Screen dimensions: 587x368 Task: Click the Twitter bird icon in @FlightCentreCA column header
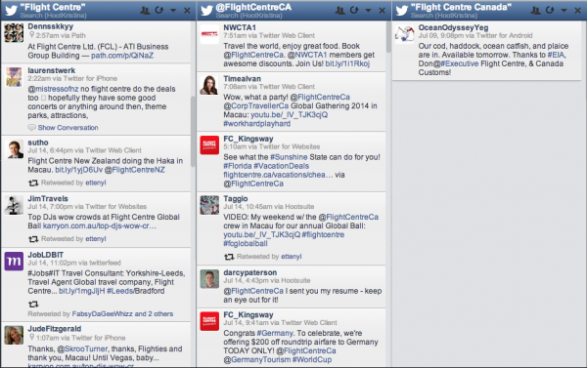point(206,11)
